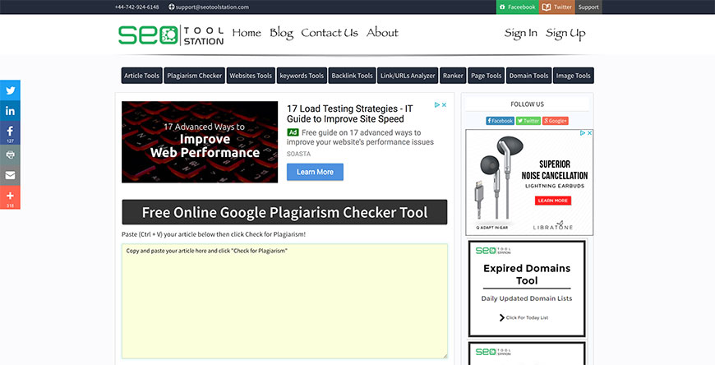Click the Support button in top bar

coord(588,7)
